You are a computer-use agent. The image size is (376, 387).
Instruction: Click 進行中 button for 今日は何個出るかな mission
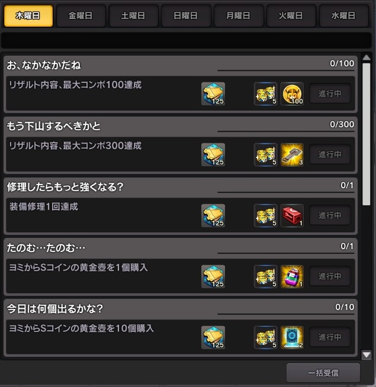pyautogui.click(x=330, y=337)
